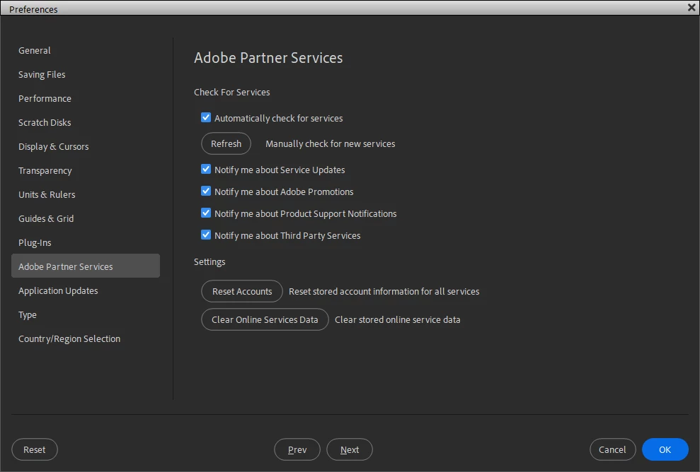Viewport: 700px width, 472px height.
Task: Click the 'Settings' section heading
Action: pyautogui.click(x=210, y=262)
